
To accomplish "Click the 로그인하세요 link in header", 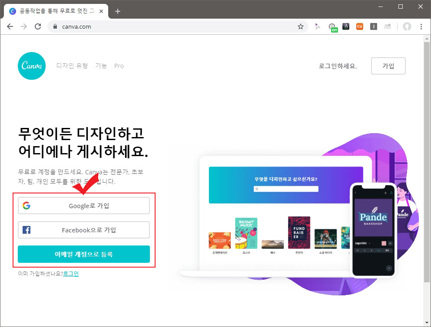I will coord(338,66).
